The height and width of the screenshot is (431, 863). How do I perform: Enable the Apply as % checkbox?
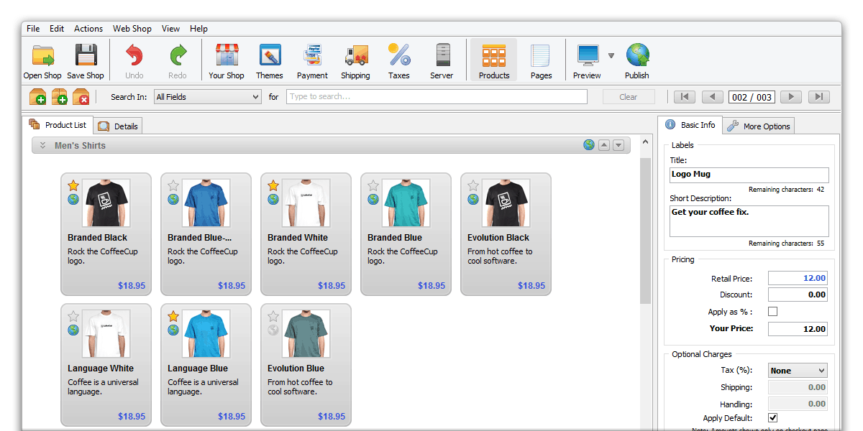pyautogui.click(x=773, y=312)
